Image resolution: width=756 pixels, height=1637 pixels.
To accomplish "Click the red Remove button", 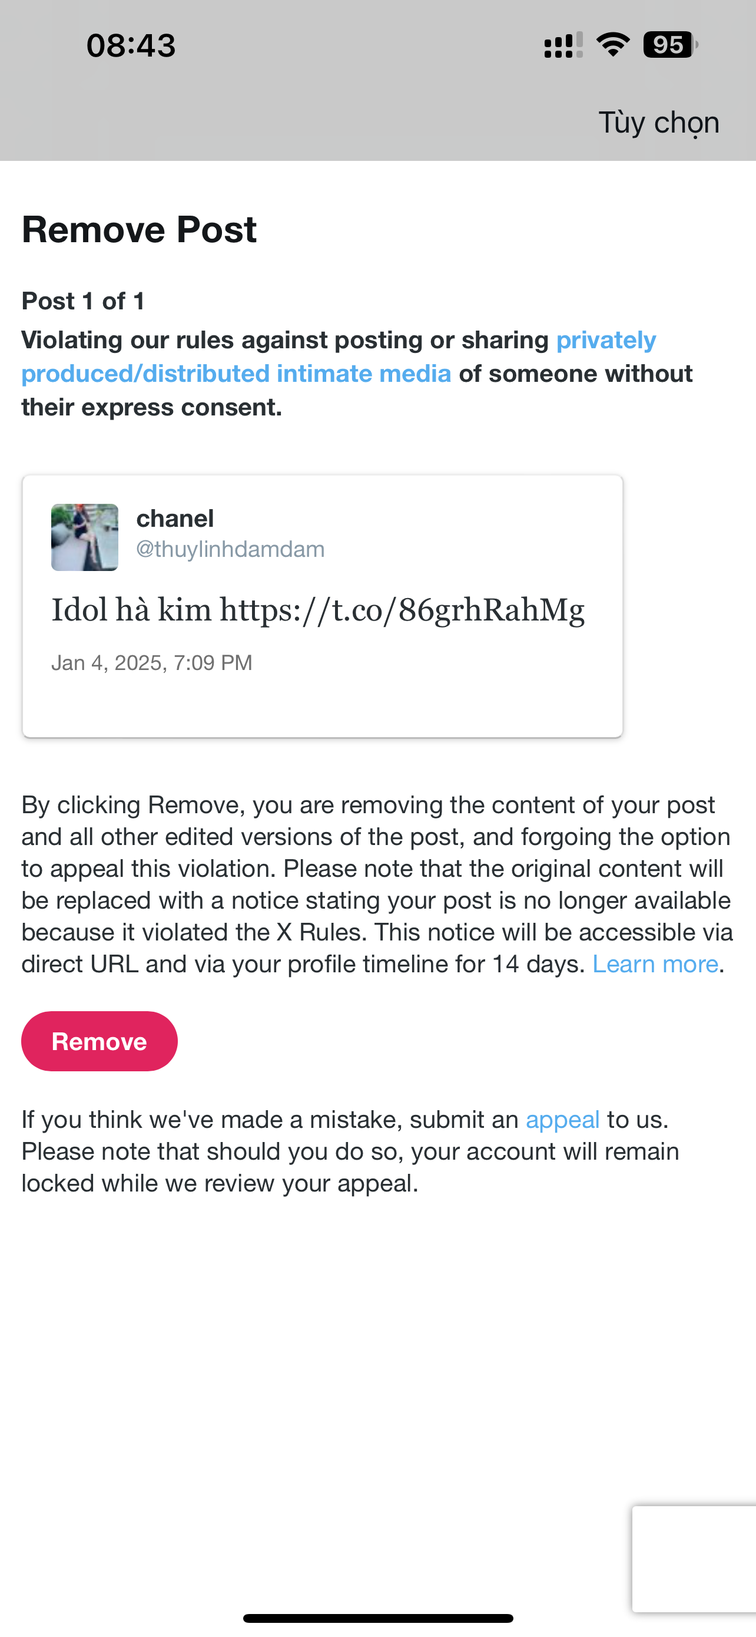I will [99, 1041].
